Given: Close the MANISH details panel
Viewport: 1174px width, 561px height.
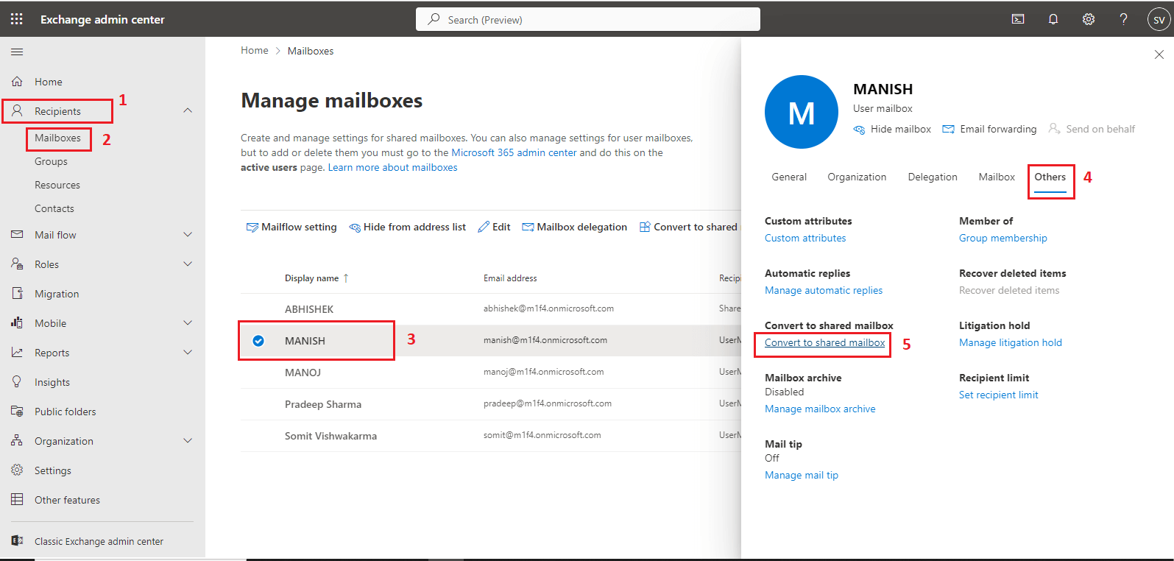Looking at the screenshot, I should (1159, 54).
